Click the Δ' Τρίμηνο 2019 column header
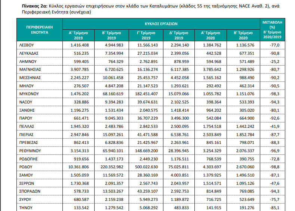 (x=179, y=35)
